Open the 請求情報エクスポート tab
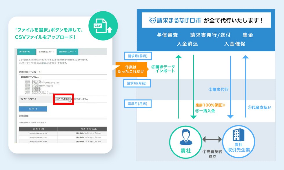 (x=68, y=52)
